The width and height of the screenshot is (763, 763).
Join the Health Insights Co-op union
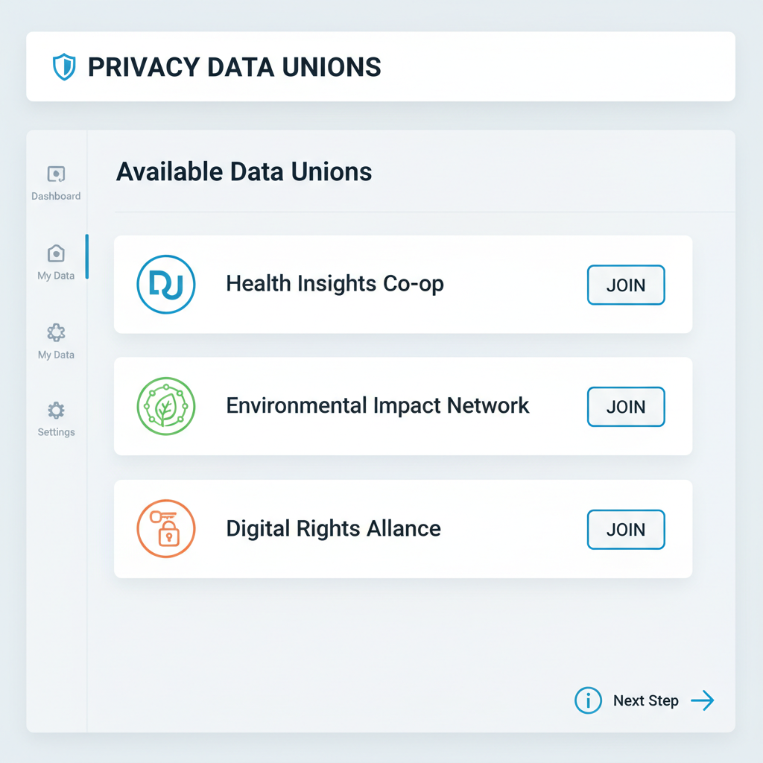pos(625,285)
